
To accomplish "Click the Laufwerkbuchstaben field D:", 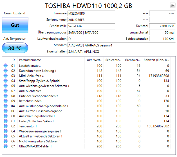I will point(91,39).
